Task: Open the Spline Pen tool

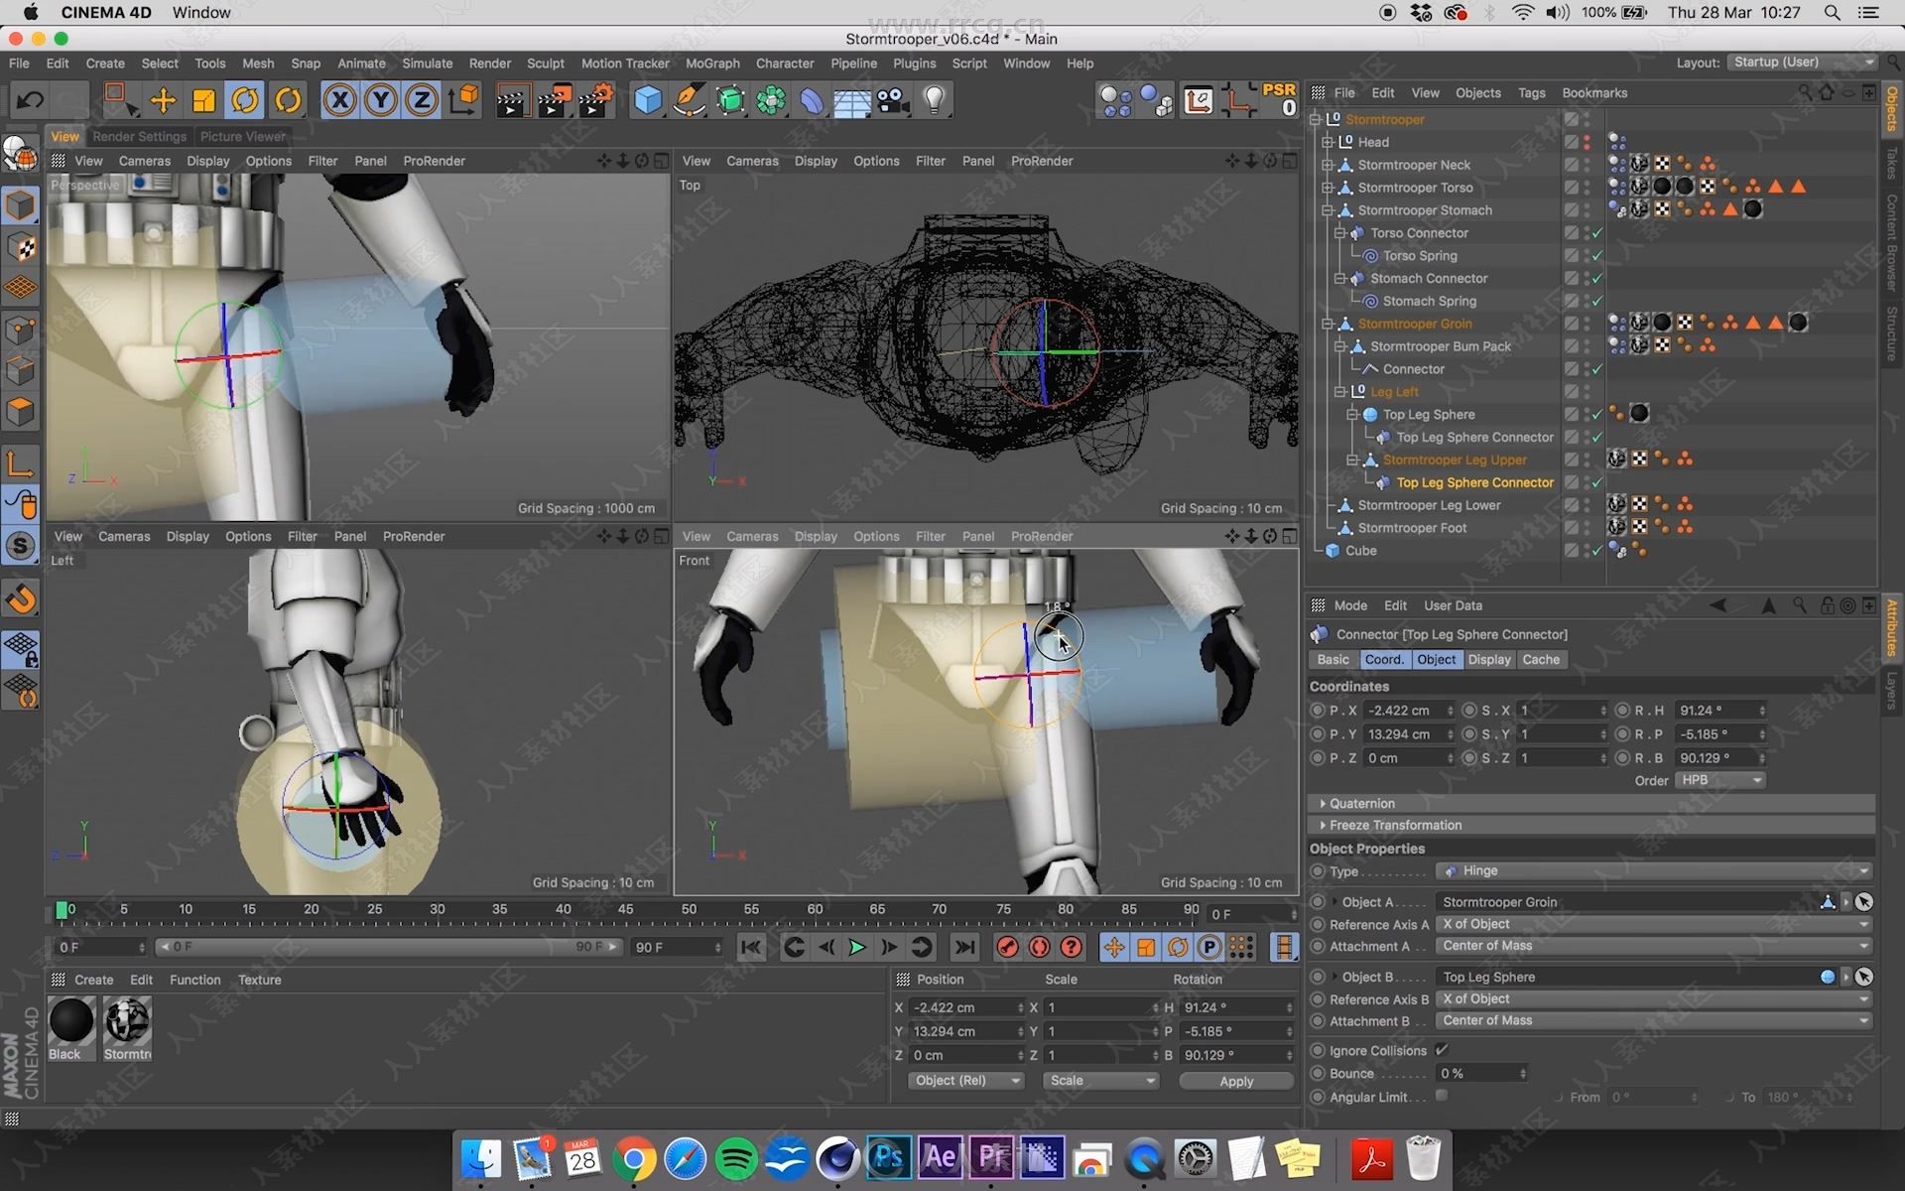Action: (689, 99)
